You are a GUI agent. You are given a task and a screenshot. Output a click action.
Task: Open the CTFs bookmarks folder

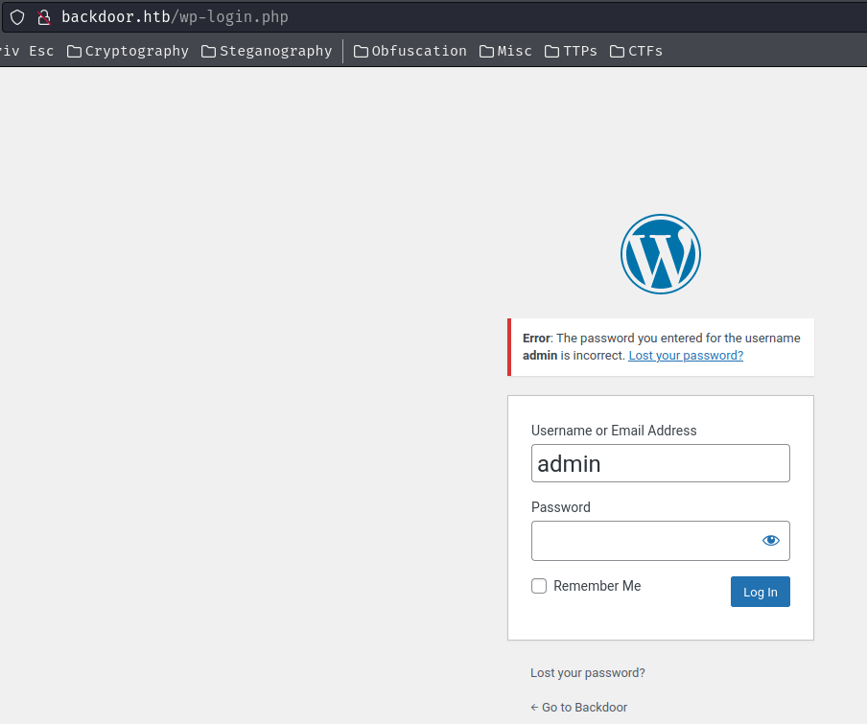[636, 51]
